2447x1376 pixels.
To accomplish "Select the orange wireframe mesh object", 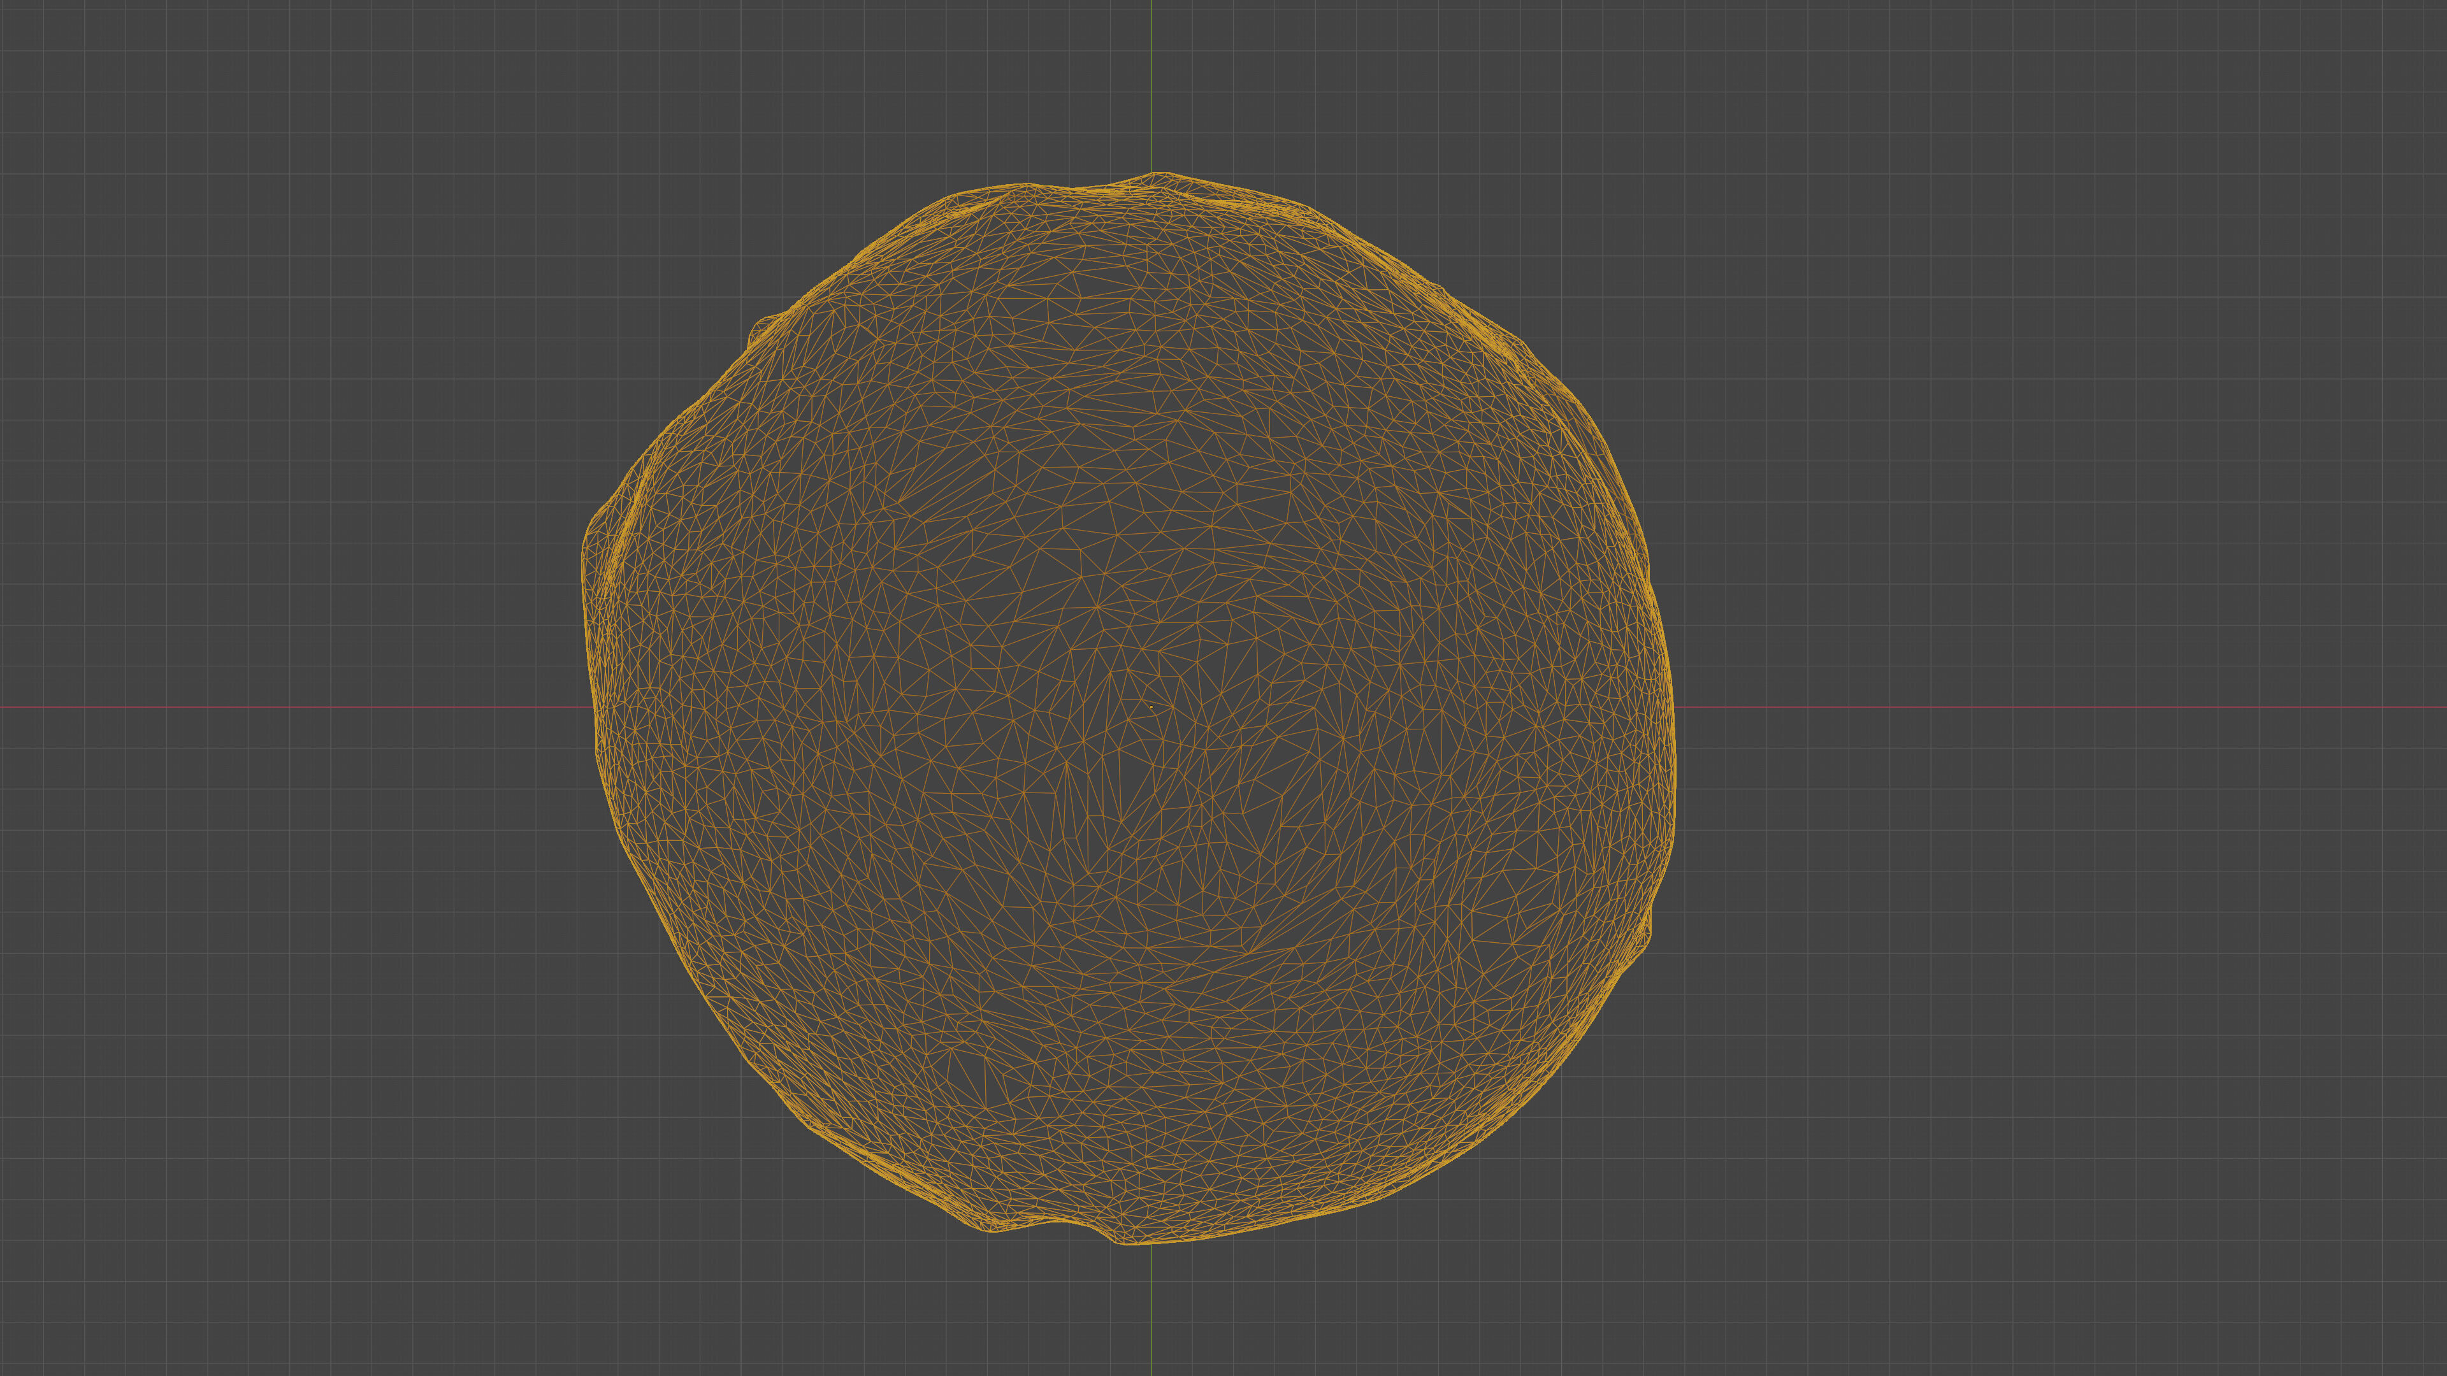I will tap(1129, 708).
